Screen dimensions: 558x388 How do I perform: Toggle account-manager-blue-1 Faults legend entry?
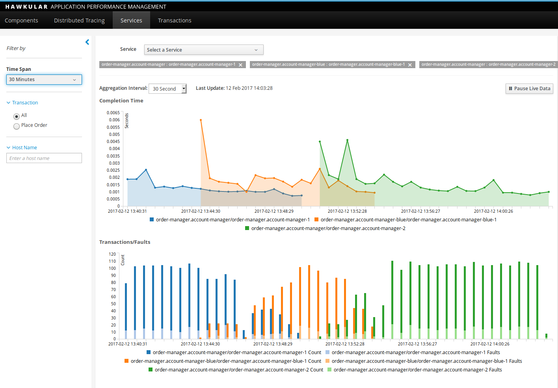click(x=424, y=361)
